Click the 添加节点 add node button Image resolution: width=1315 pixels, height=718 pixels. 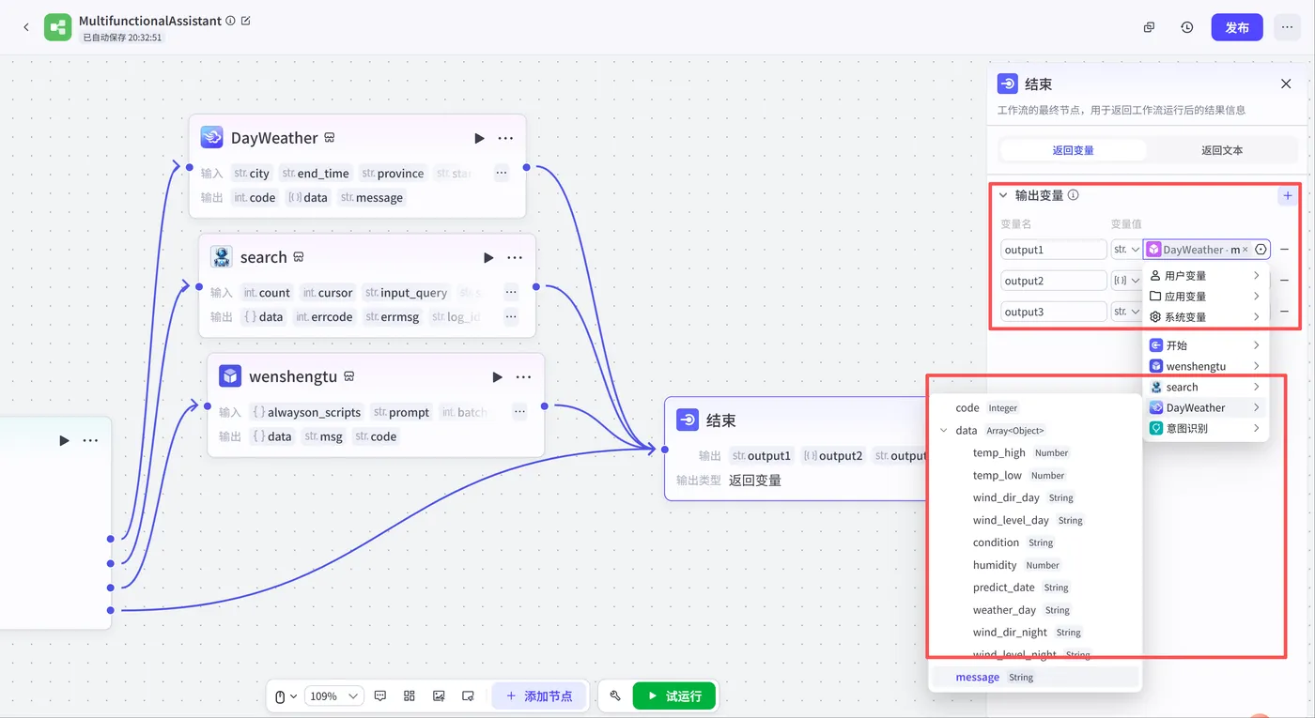[539, 696]
